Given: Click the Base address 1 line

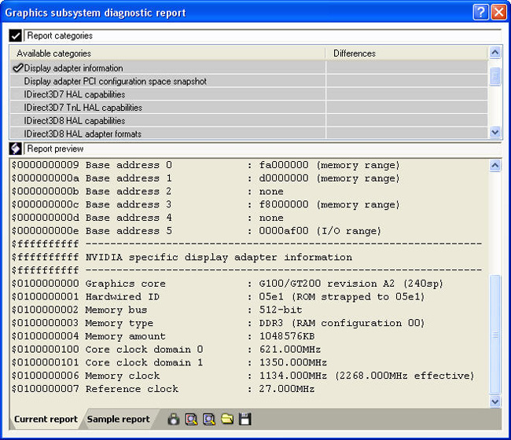Looking at the screenshot, I should coord(206,178).
